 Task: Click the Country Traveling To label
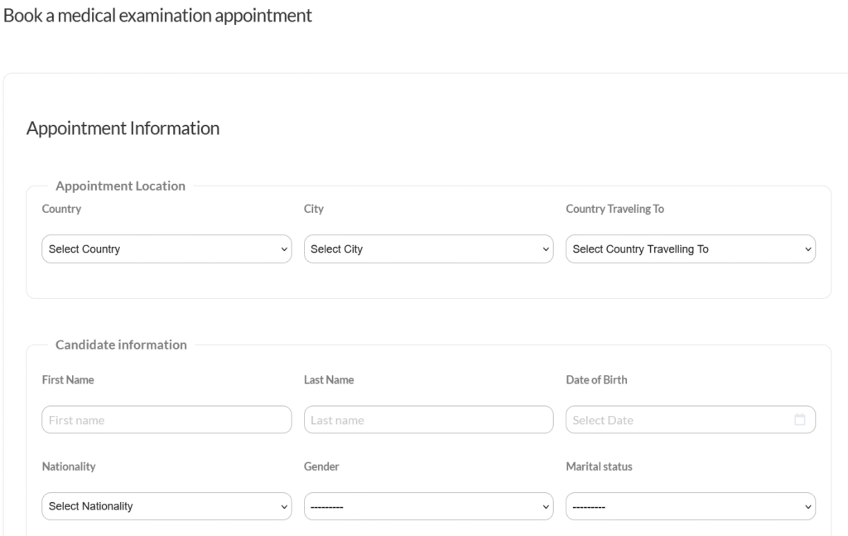tap(614, 210)
